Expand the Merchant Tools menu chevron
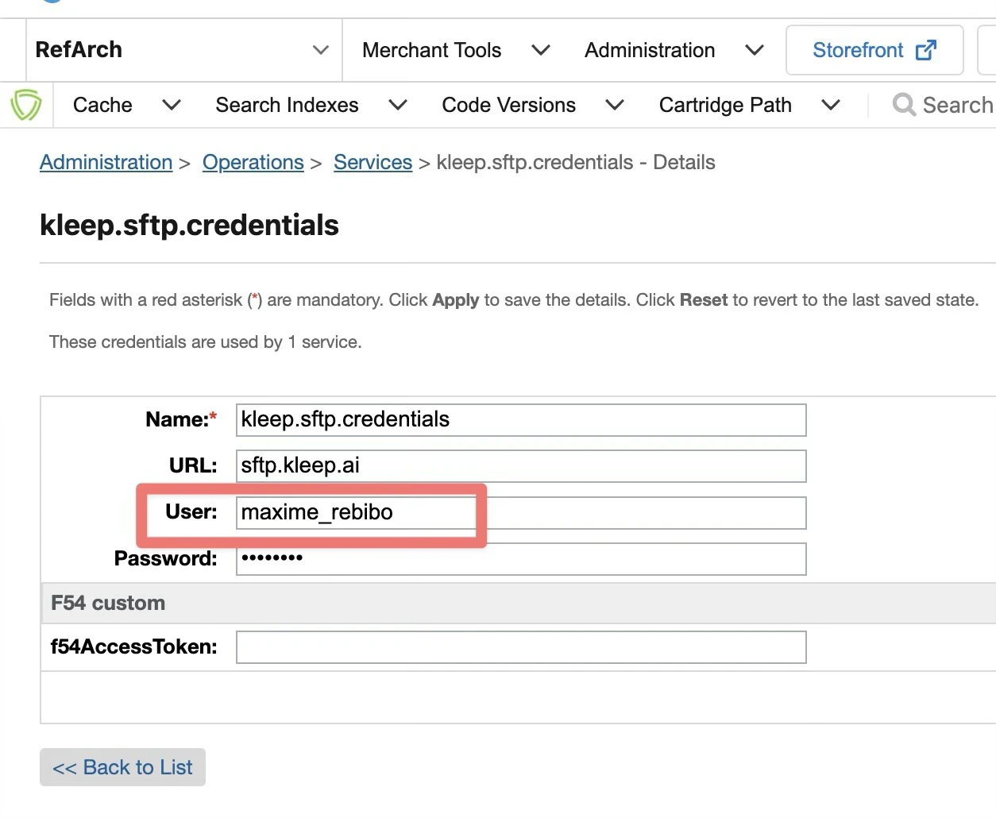This screenshot has width=996, height=818. pyautogui.click(x=541, y=50)
